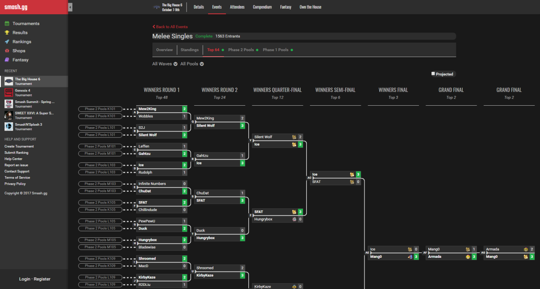Click the Phase 2 Pools M103 pill feeding ChuDat
The height and width of the screenshot is (289, 540).
[100, 191]
